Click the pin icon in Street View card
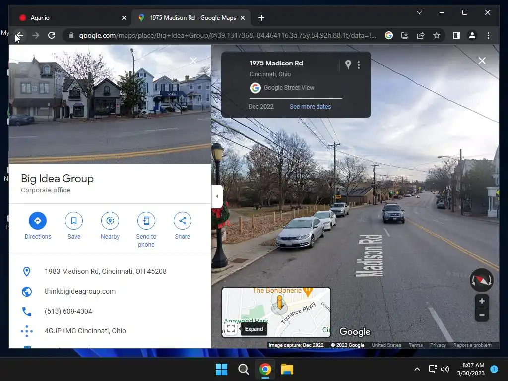Image resolution: width=508 pixels, height=381 pixels. (348, 64)
